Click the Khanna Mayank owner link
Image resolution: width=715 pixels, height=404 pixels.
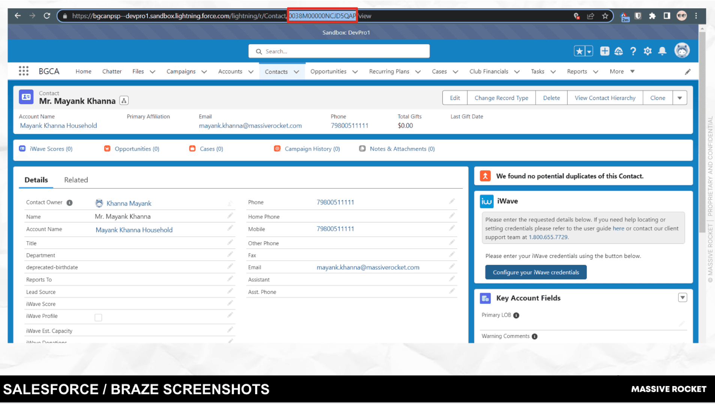click(129, 203)
